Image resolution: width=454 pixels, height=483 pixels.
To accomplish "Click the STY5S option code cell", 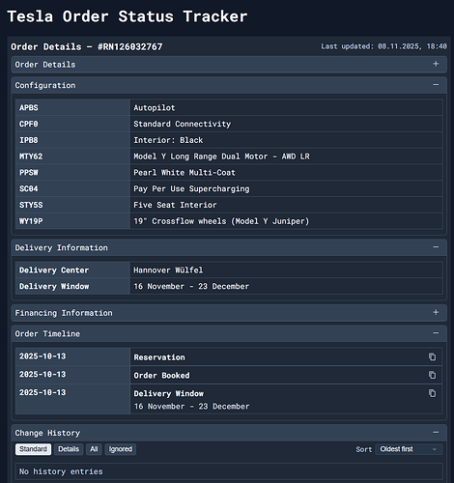I will point(72,205).
